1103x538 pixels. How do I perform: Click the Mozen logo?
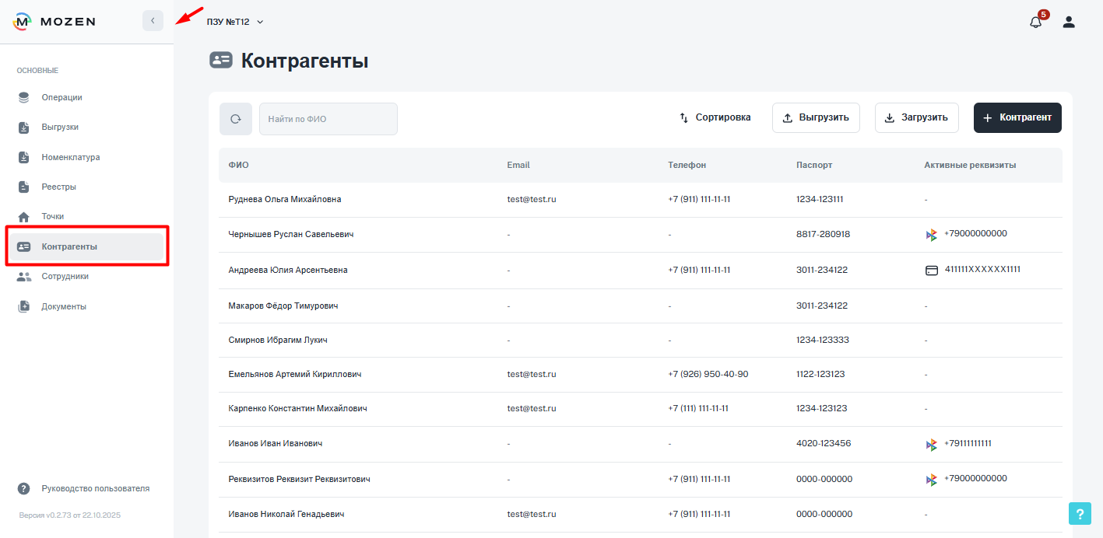54,22
